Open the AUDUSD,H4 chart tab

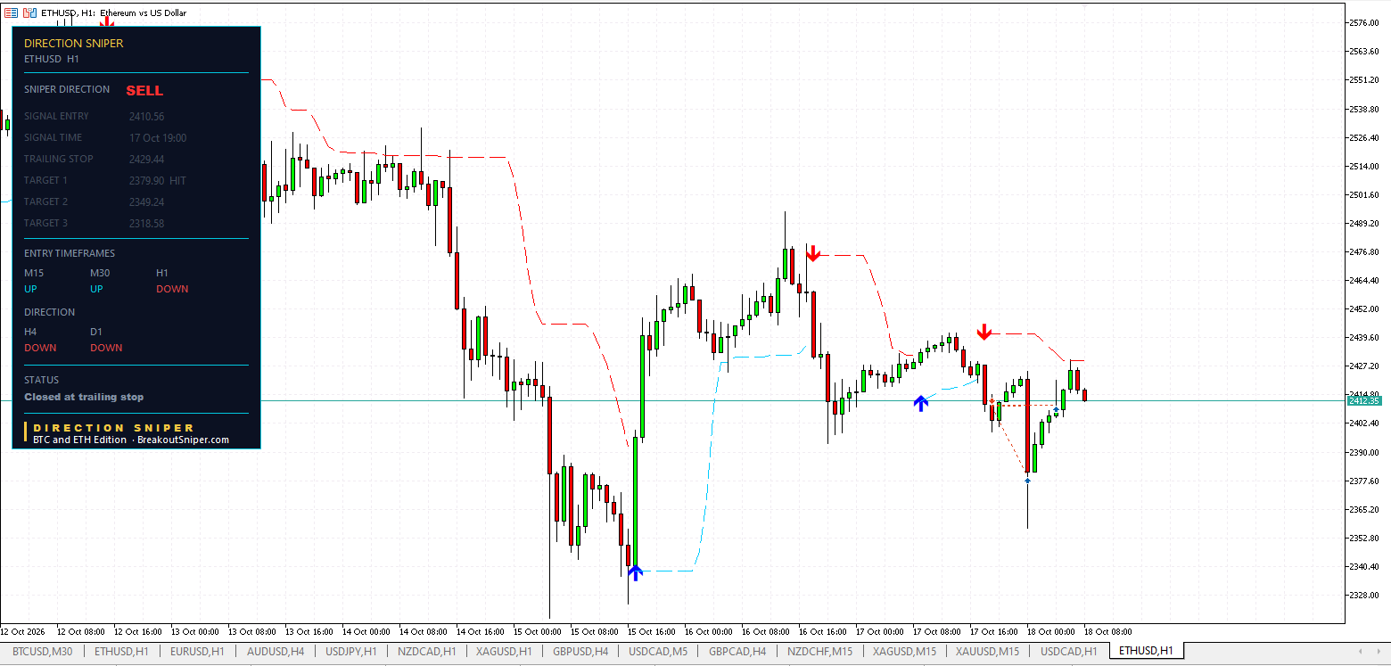275,652
